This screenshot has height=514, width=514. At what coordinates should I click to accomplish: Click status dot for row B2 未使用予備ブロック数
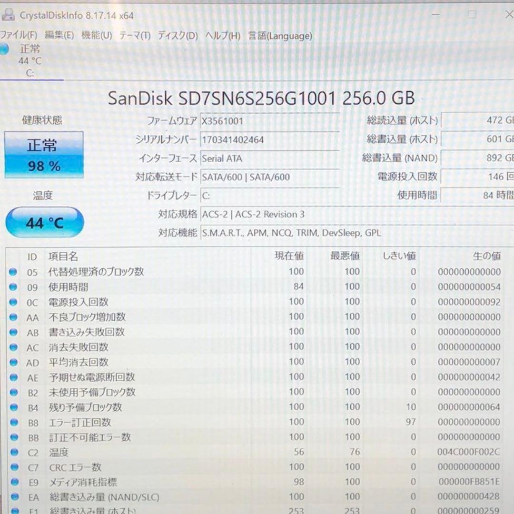[x=14, y=392]
